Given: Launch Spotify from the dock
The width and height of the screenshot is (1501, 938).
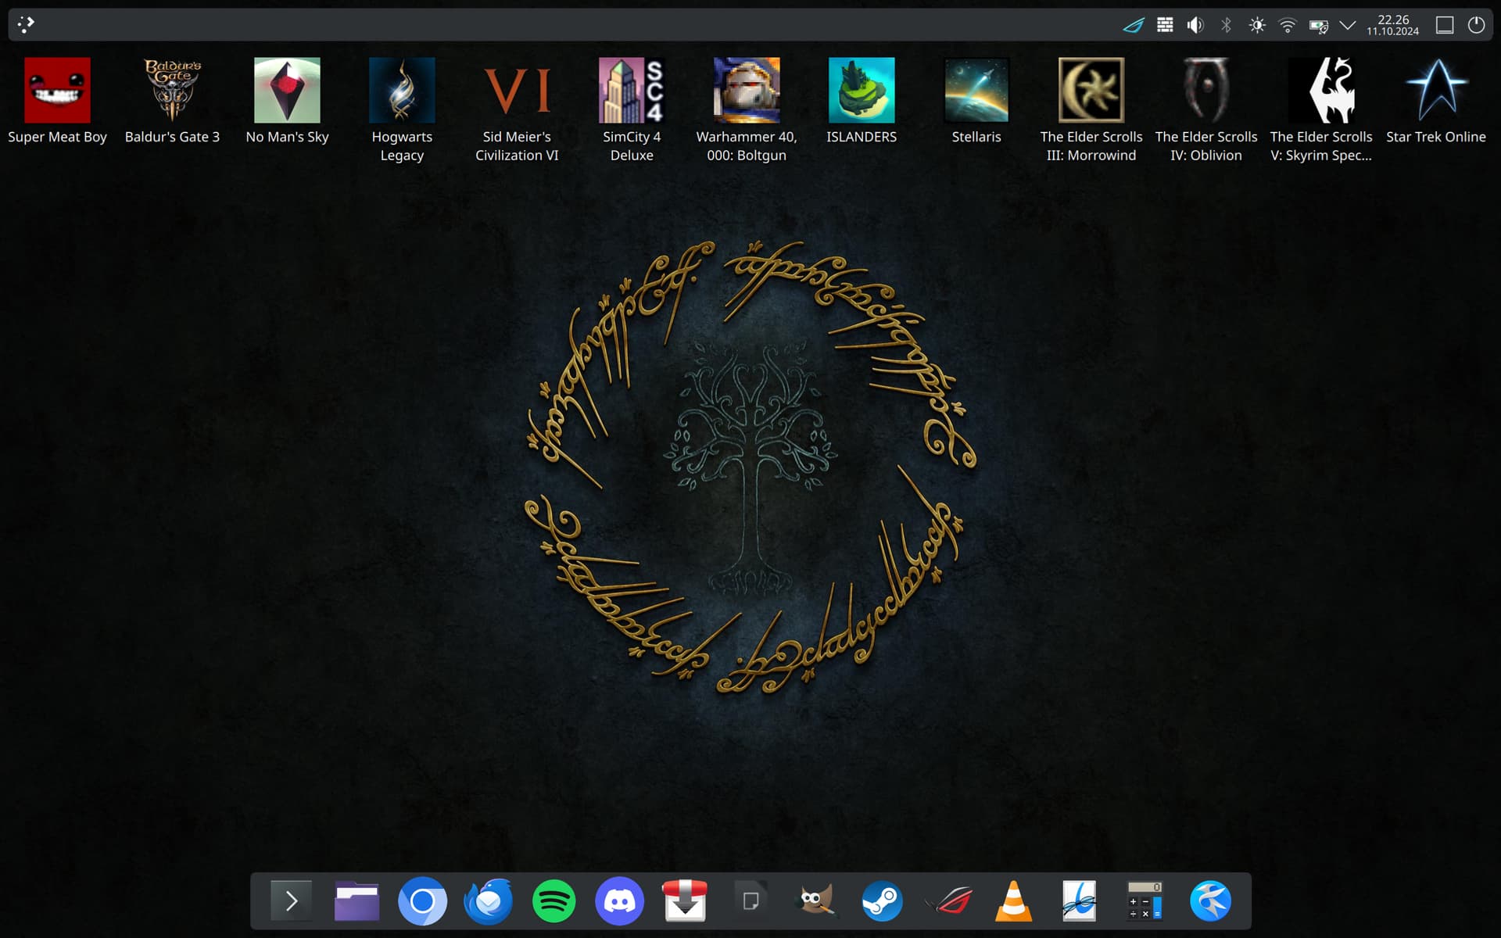Looking at the screenshot, I should pyautogui.click(x=553, y=901).
